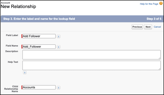Go back with the Previous button

[137, 27]
